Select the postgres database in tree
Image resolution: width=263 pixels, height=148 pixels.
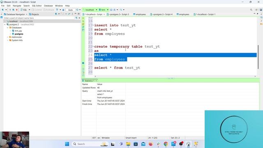(19, 34)
